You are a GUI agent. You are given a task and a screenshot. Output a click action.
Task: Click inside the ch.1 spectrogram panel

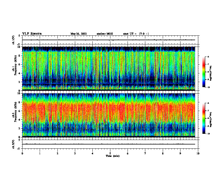(109, 69)
